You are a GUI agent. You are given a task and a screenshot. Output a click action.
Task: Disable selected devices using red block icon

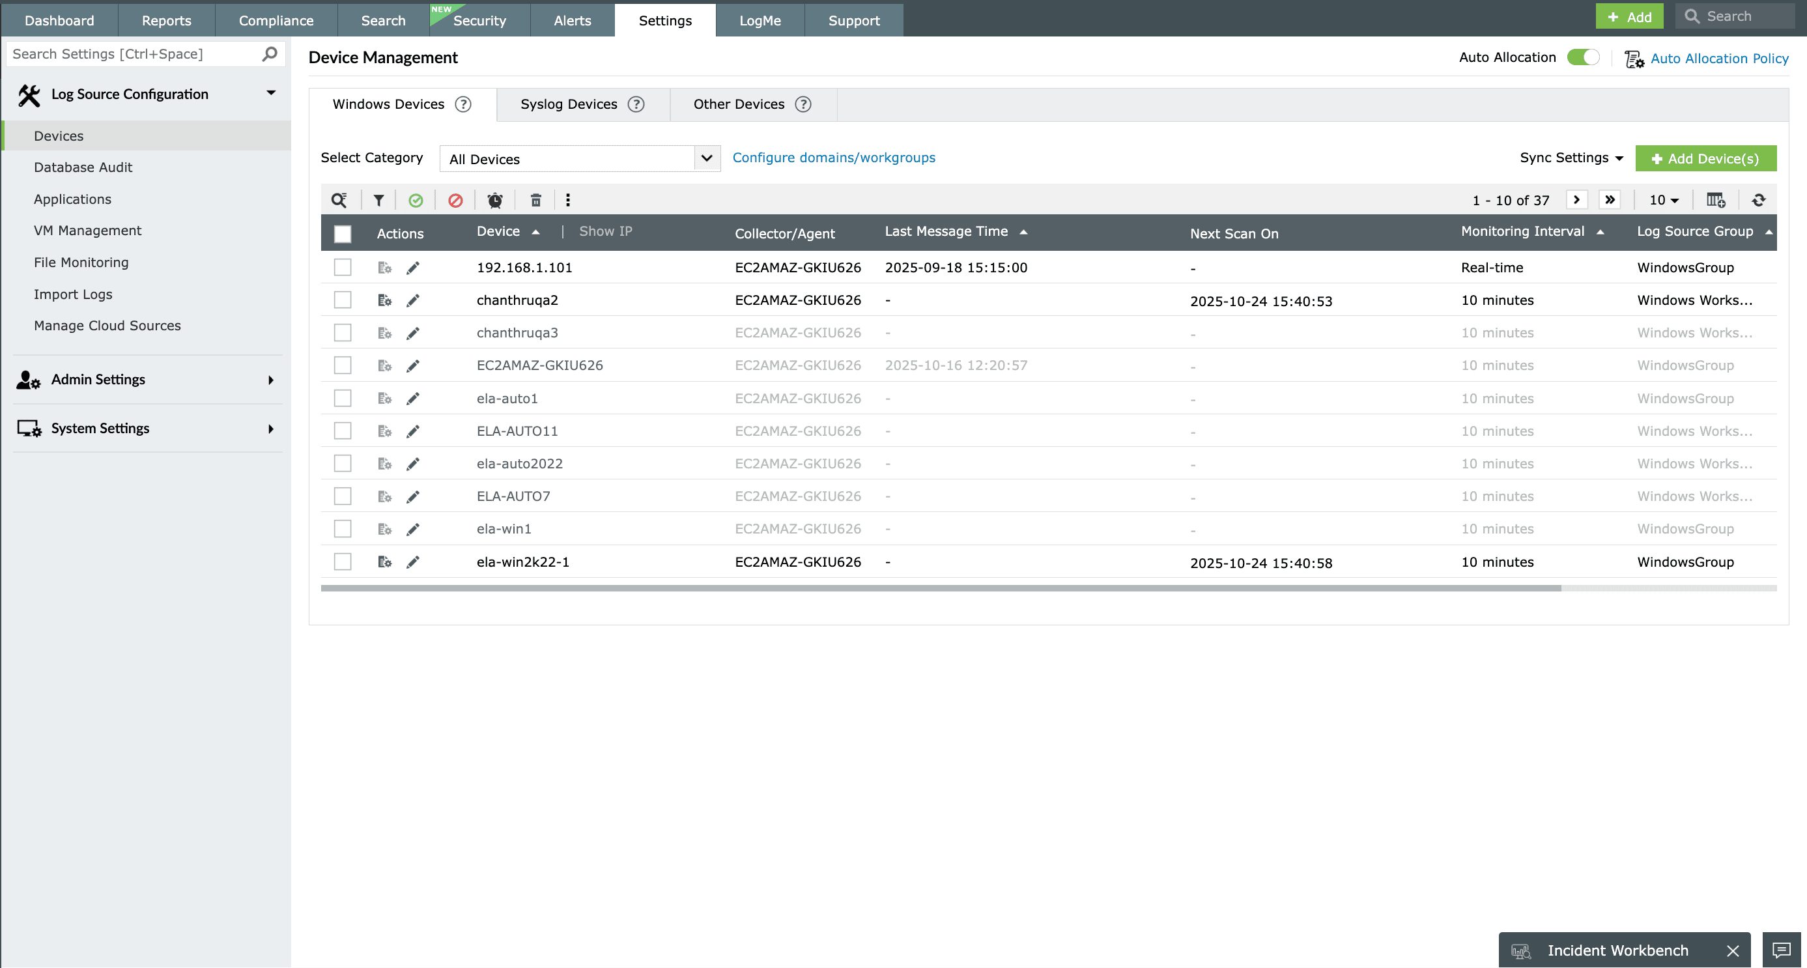pyautogui.click(x=456, y=200)
